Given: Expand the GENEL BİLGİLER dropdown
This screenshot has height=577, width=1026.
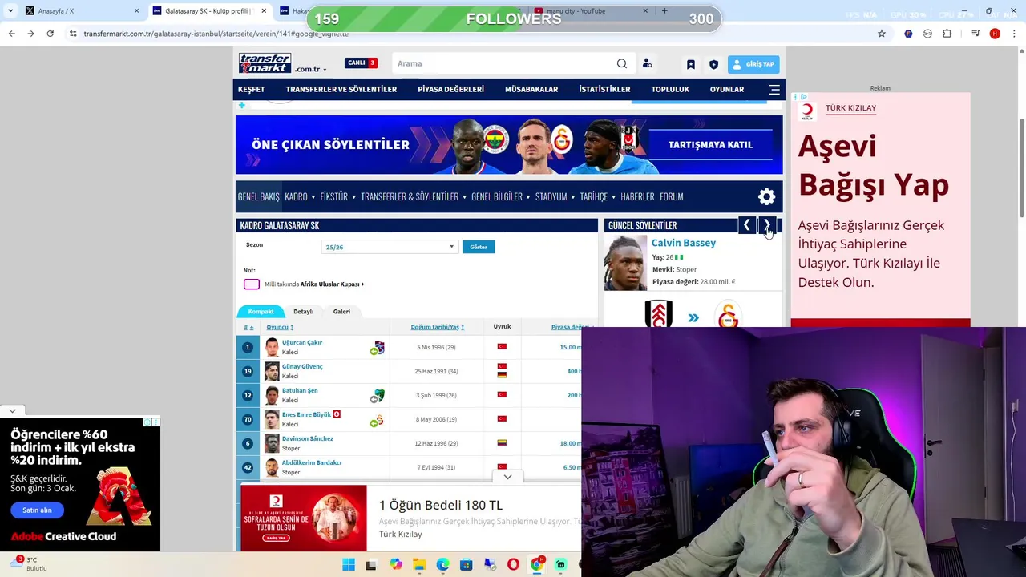Looking at the screenshot, I should click(500, 196).
